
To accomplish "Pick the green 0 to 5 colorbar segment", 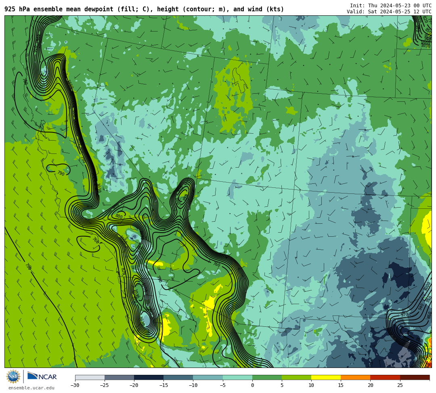I will pyautogui.click(x=267, y=377).
